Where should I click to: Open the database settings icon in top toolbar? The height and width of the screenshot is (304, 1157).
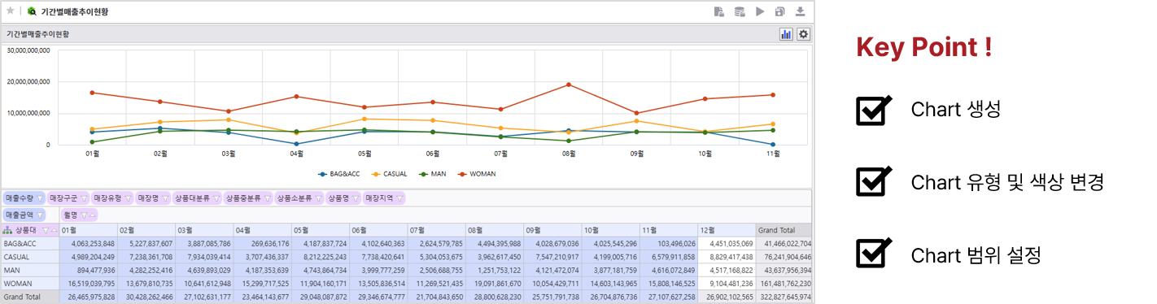[740, 11]
